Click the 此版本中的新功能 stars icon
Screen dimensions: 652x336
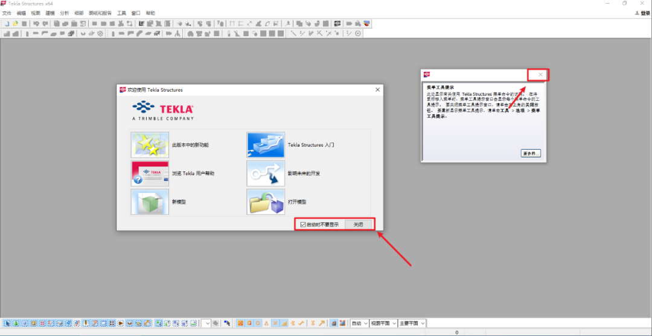(x=150, y=145)
